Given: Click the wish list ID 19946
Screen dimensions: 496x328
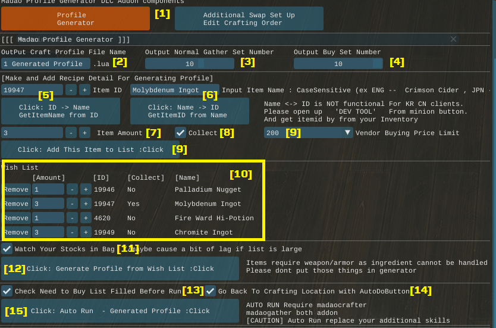Looking at the screenshot, I should pyautogui.click(x=104, y=189).
